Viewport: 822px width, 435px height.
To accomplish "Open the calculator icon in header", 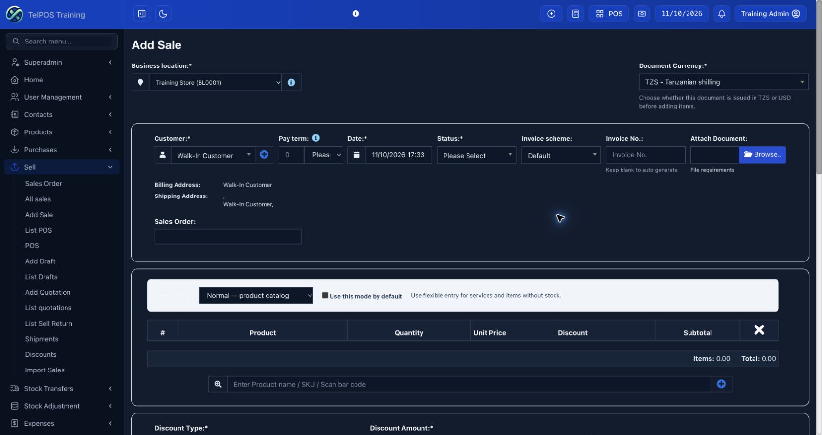I will [x=576, y=14].
